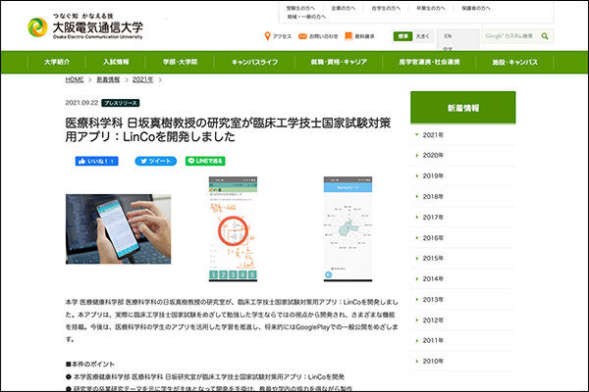Switch the language to EN
The height and width of the screenshot is (392, 589).
448,36
